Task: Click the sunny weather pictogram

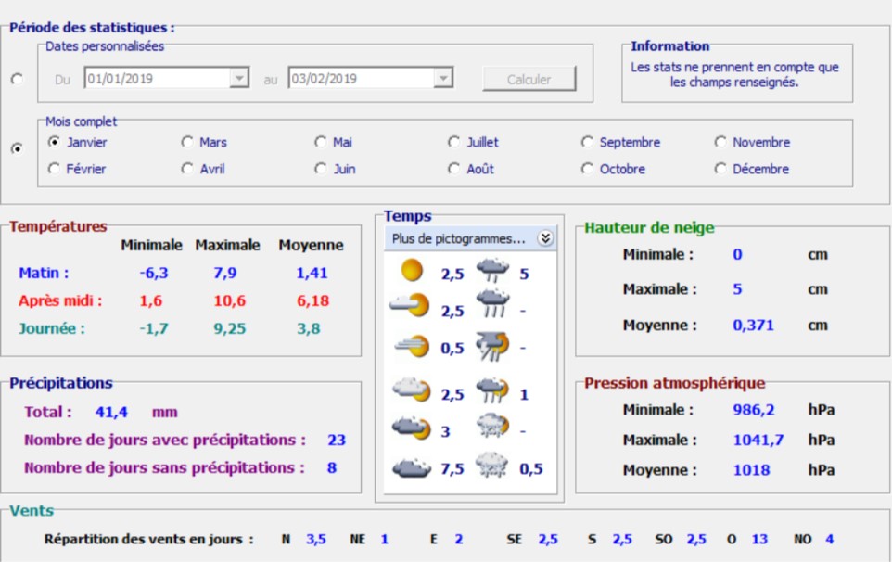Action: 412,270
